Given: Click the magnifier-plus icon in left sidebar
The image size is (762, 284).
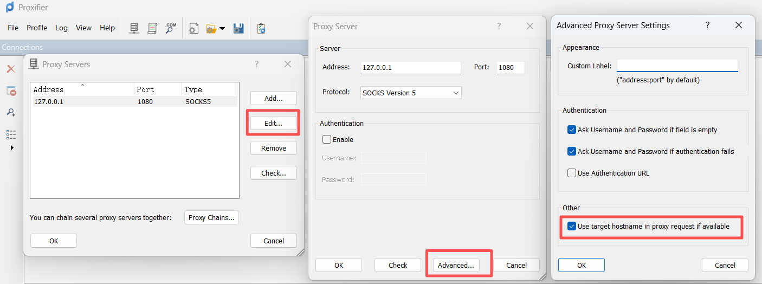Looking at the screenshot, I should coord(11,112).
